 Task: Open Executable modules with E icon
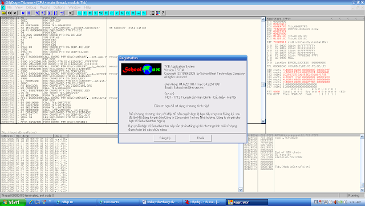(85, 13)
